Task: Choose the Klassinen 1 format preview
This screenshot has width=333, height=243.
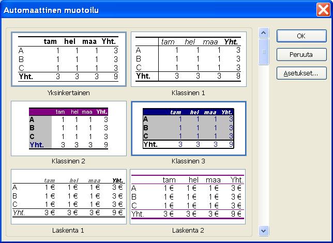Action: coord(189,59)
